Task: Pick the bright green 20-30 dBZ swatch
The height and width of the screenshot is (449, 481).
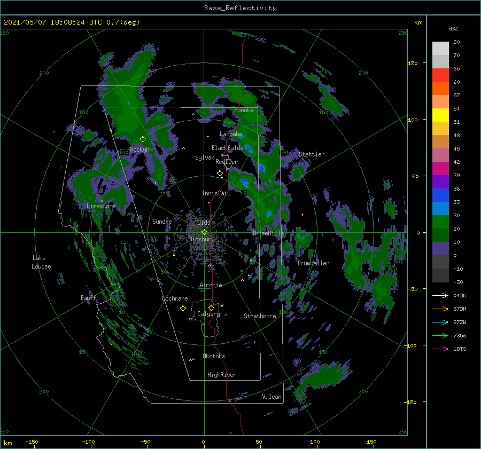Action: coord(440,222)
